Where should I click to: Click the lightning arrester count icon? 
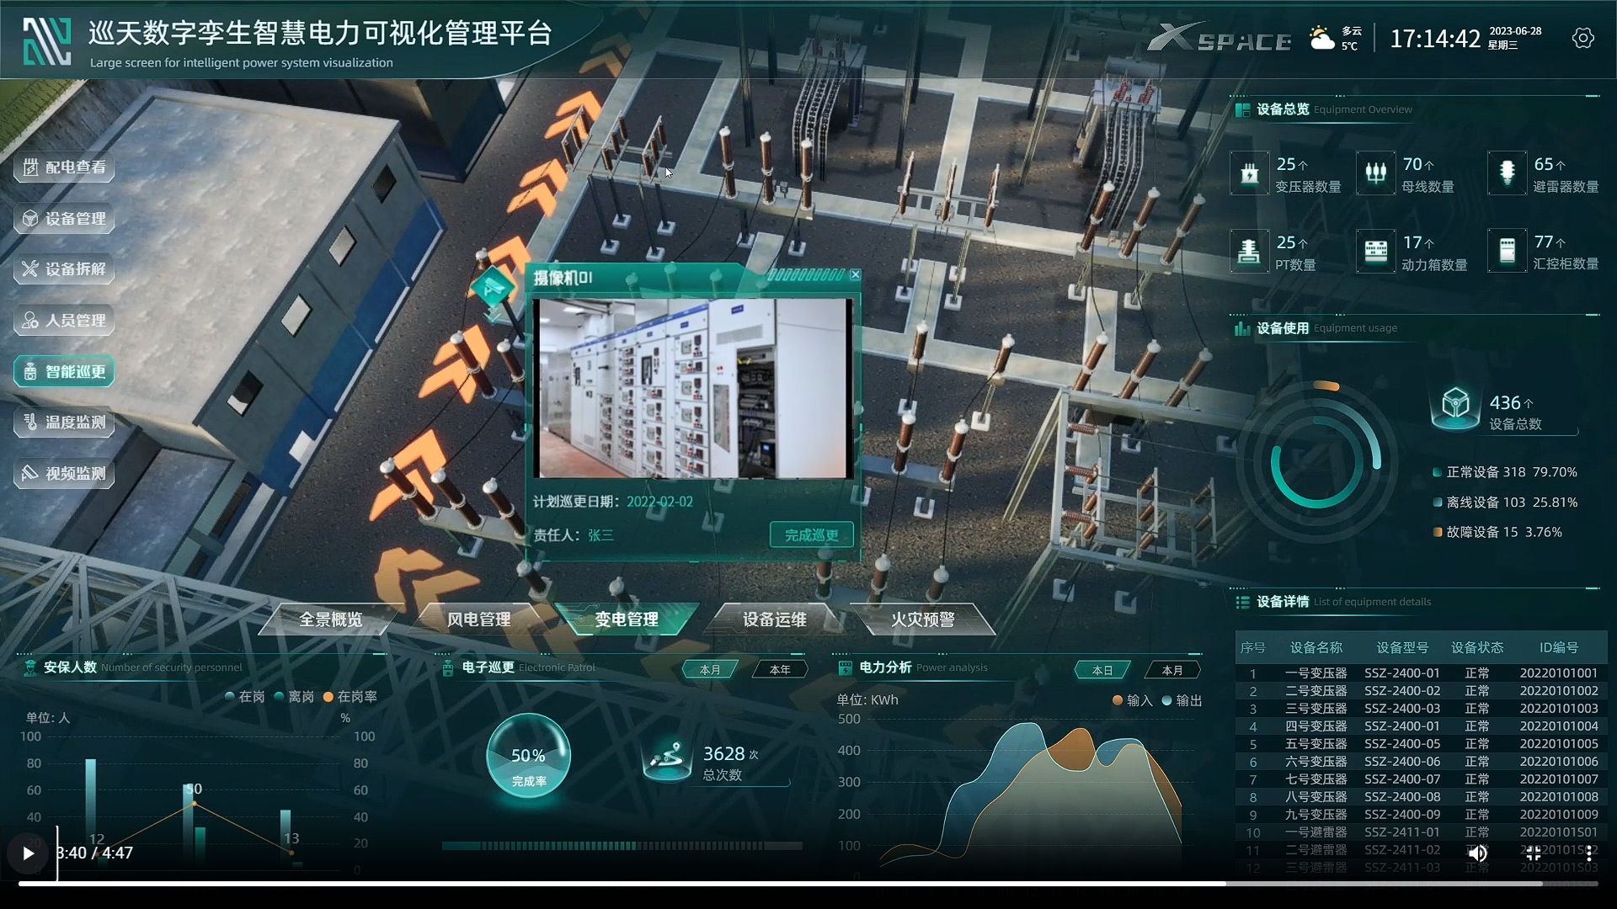pos(1507,173)
